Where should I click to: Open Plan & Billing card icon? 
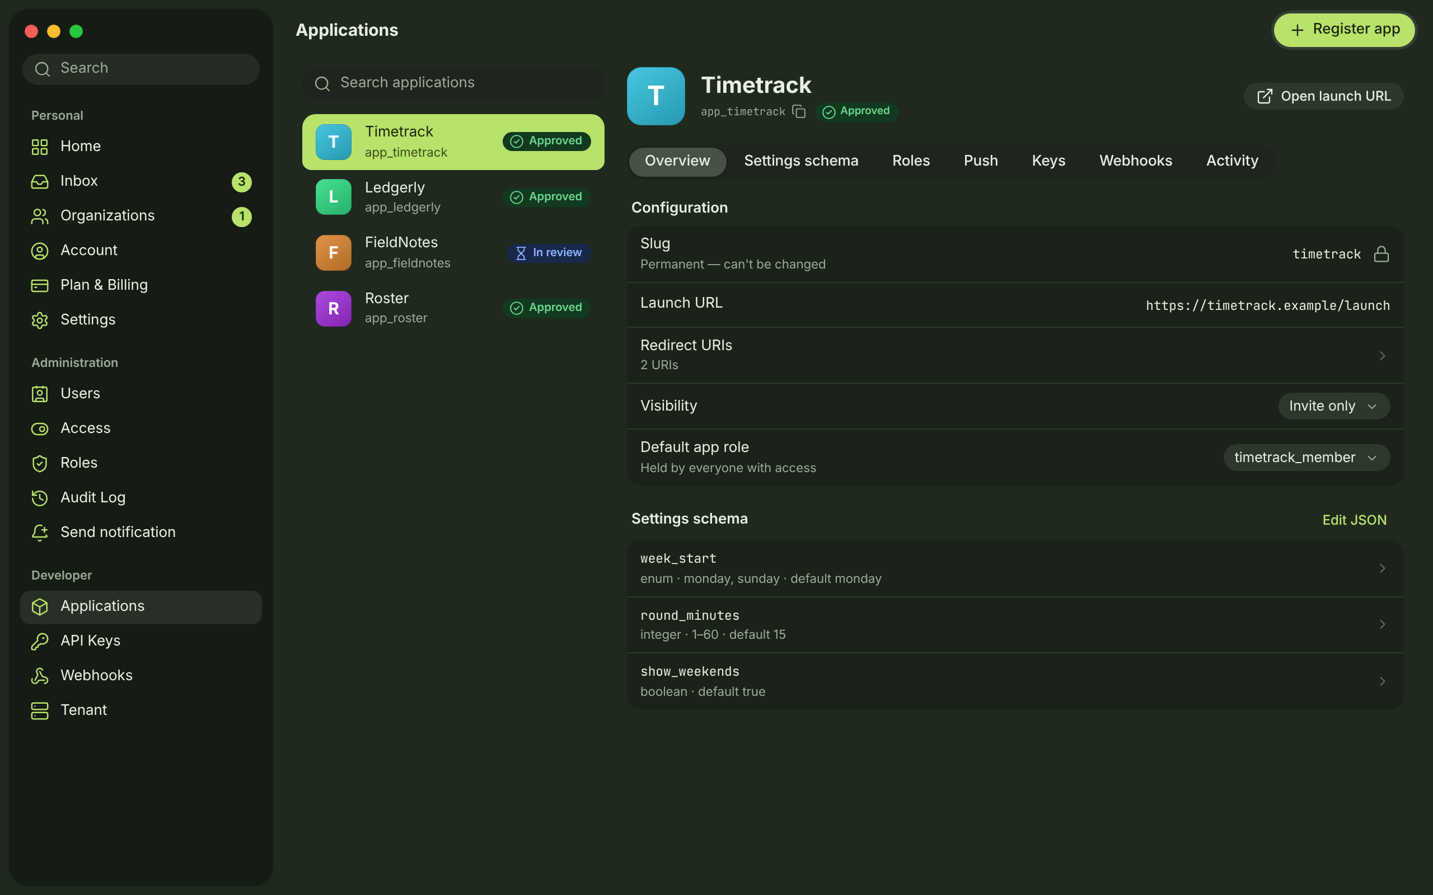click(40, 285)
